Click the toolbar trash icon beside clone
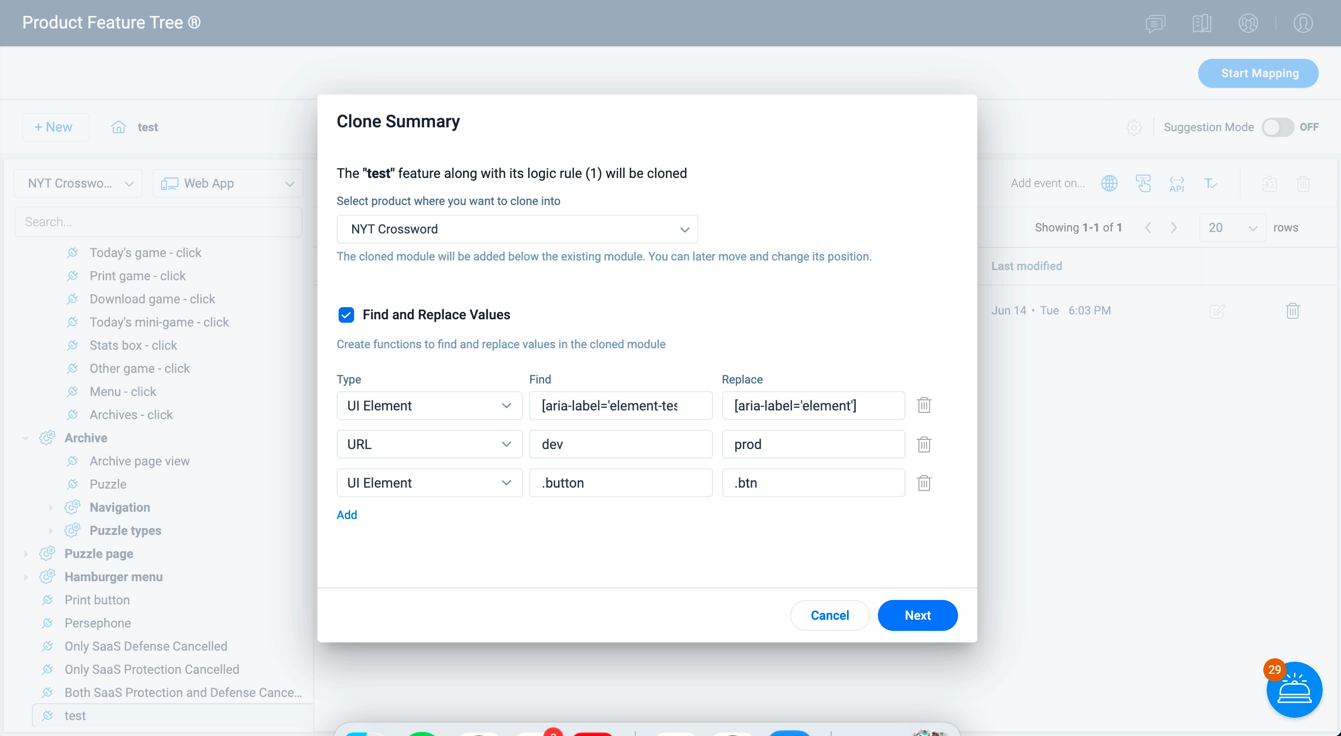 point(1303,183)
